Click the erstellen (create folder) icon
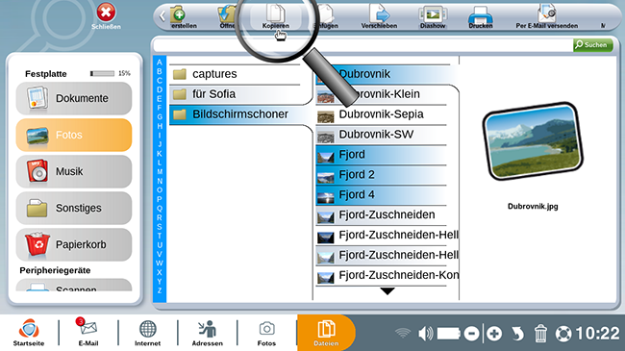 tap(183, 16)
